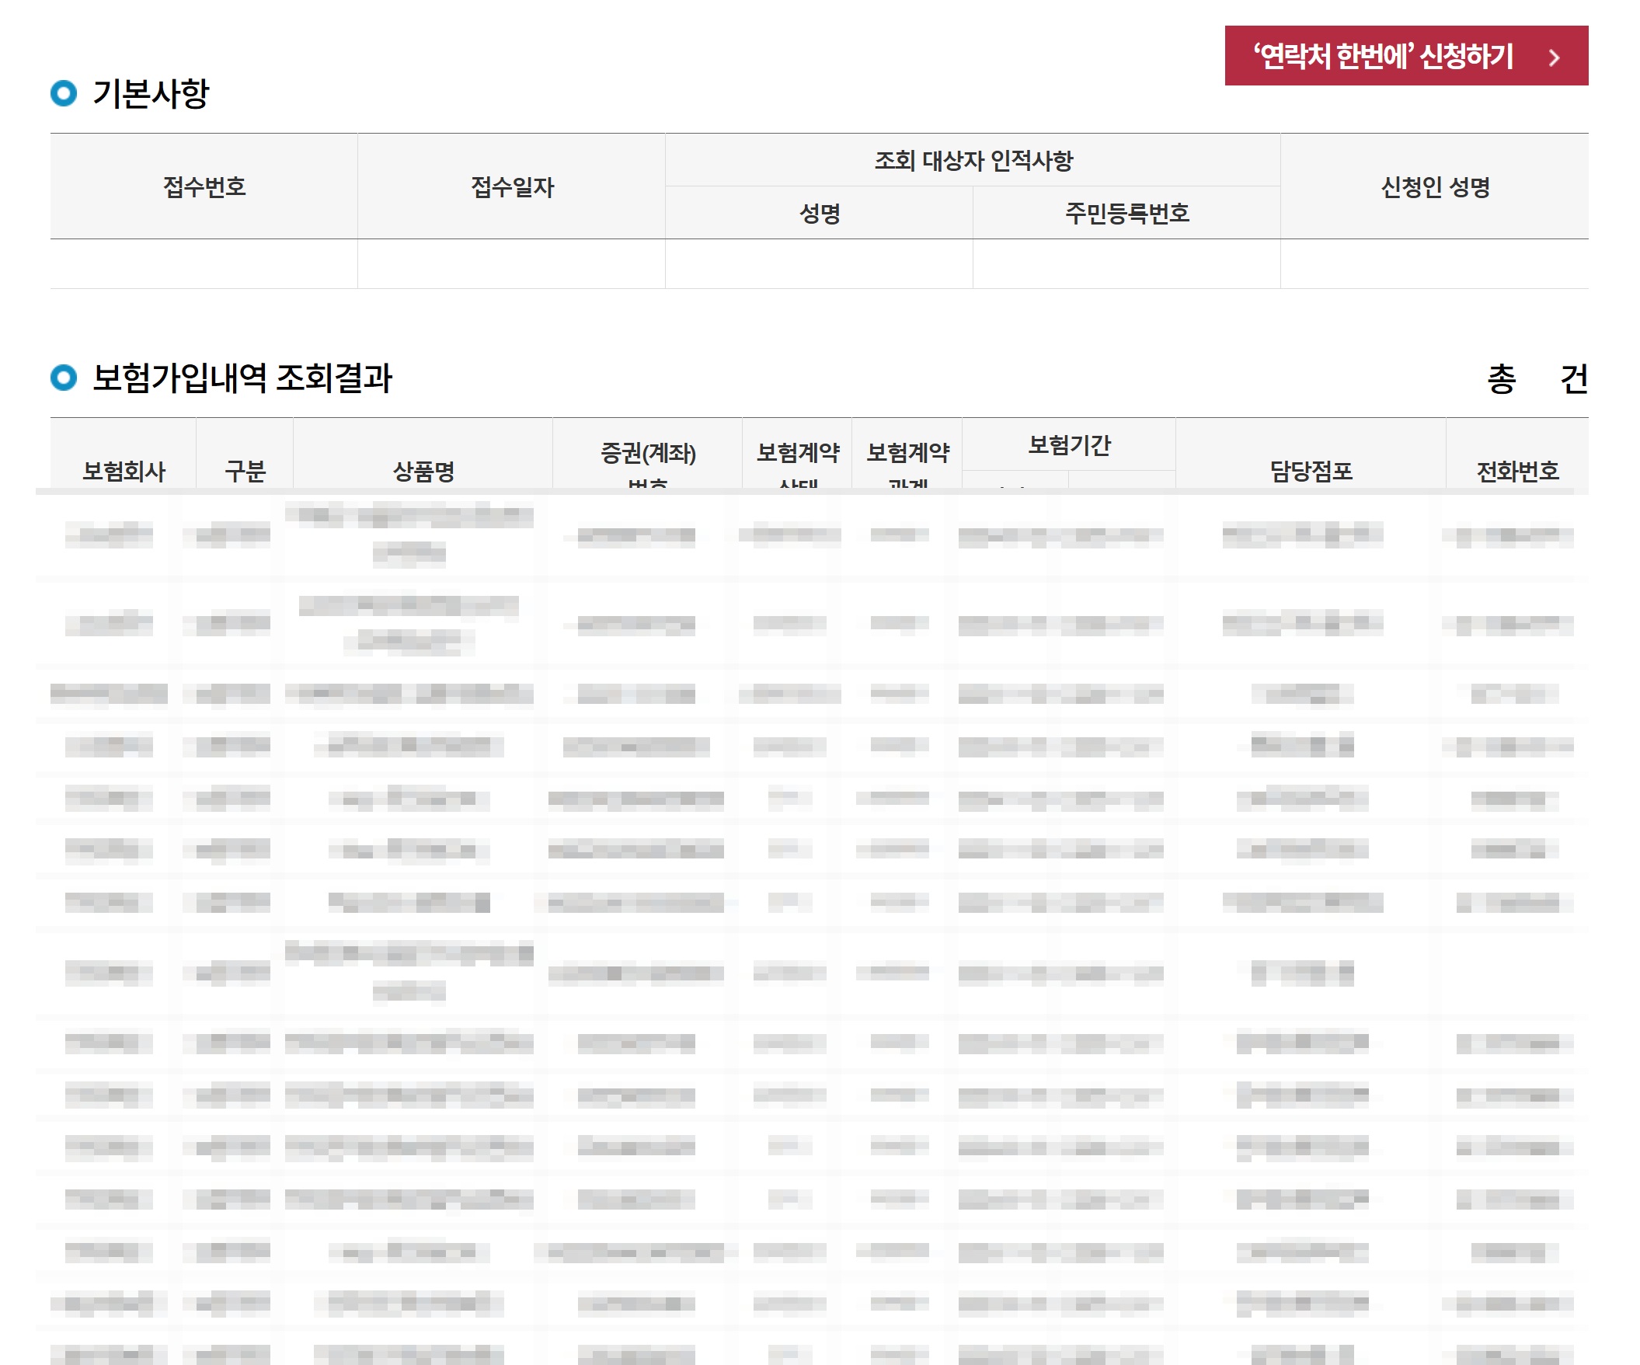Click the 보험가입내역 조회결과 heading
The image size is (1640, 1365).
(242, 378)
